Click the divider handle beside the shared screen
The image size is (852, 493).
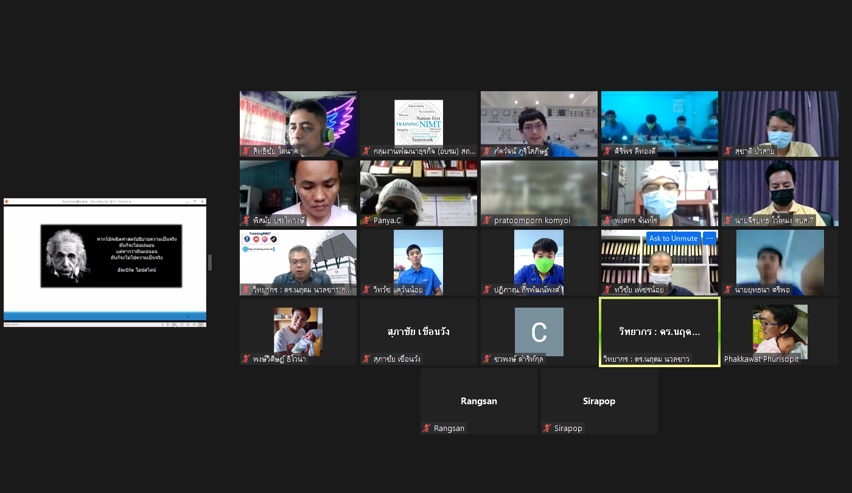[210, 263]
